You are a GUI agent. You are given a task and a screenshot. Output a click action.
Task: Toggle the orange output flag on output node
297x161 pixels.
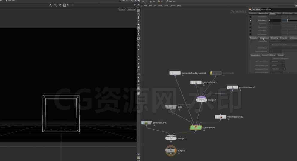pos(176,151)
